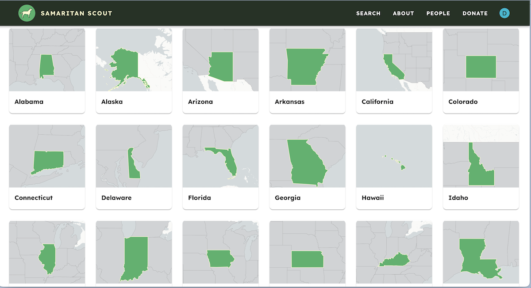Open the Florida state card
Screen dimensions: 531x288
[x=220, y=167]
